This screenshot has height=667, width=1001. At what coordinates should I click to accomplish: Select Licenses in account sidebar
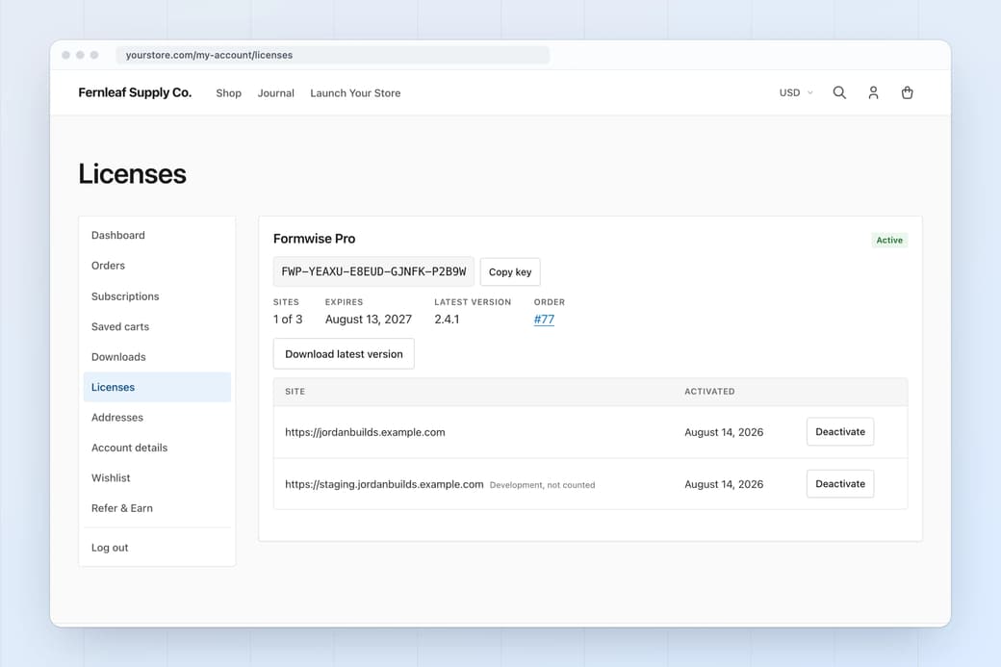157,387
